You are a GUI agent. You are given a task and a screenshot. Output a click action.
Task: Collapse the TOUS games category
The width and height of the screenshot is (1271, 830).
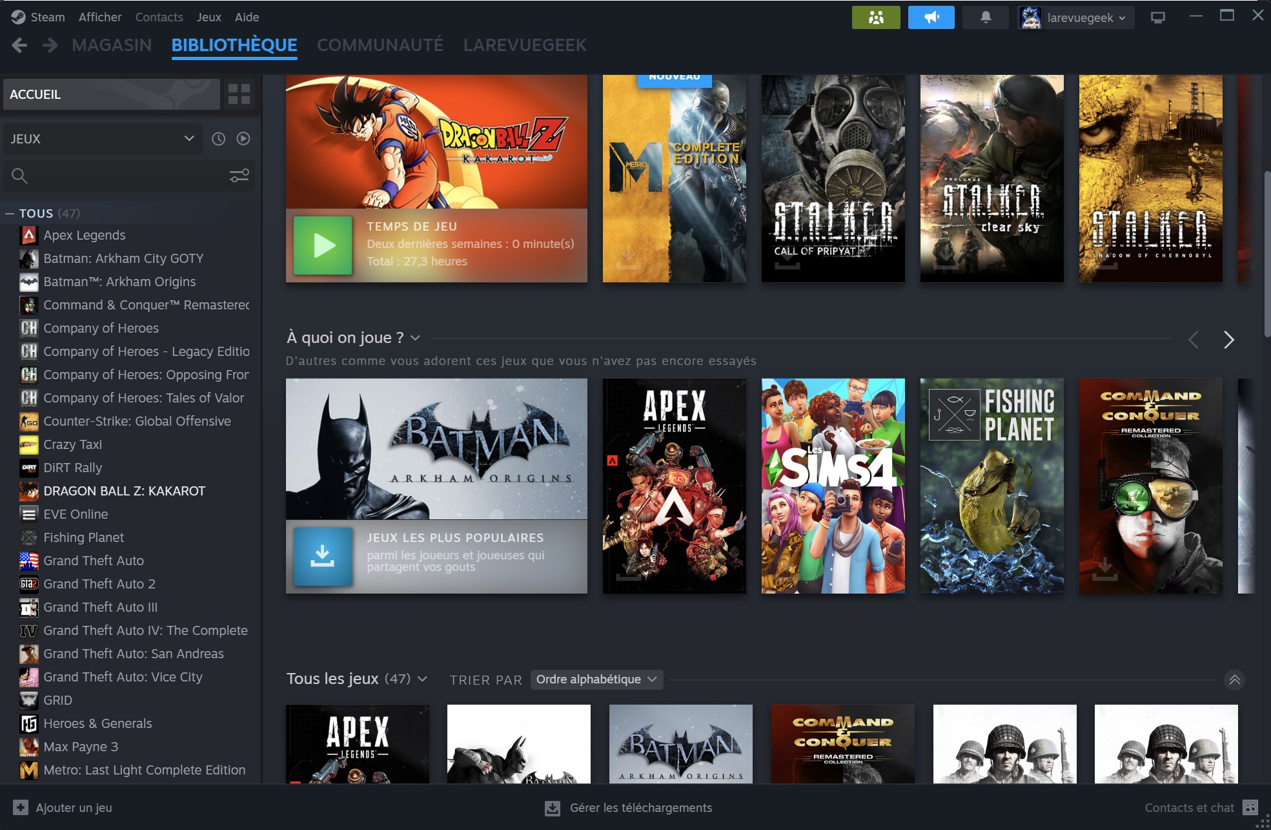(10, 213)
